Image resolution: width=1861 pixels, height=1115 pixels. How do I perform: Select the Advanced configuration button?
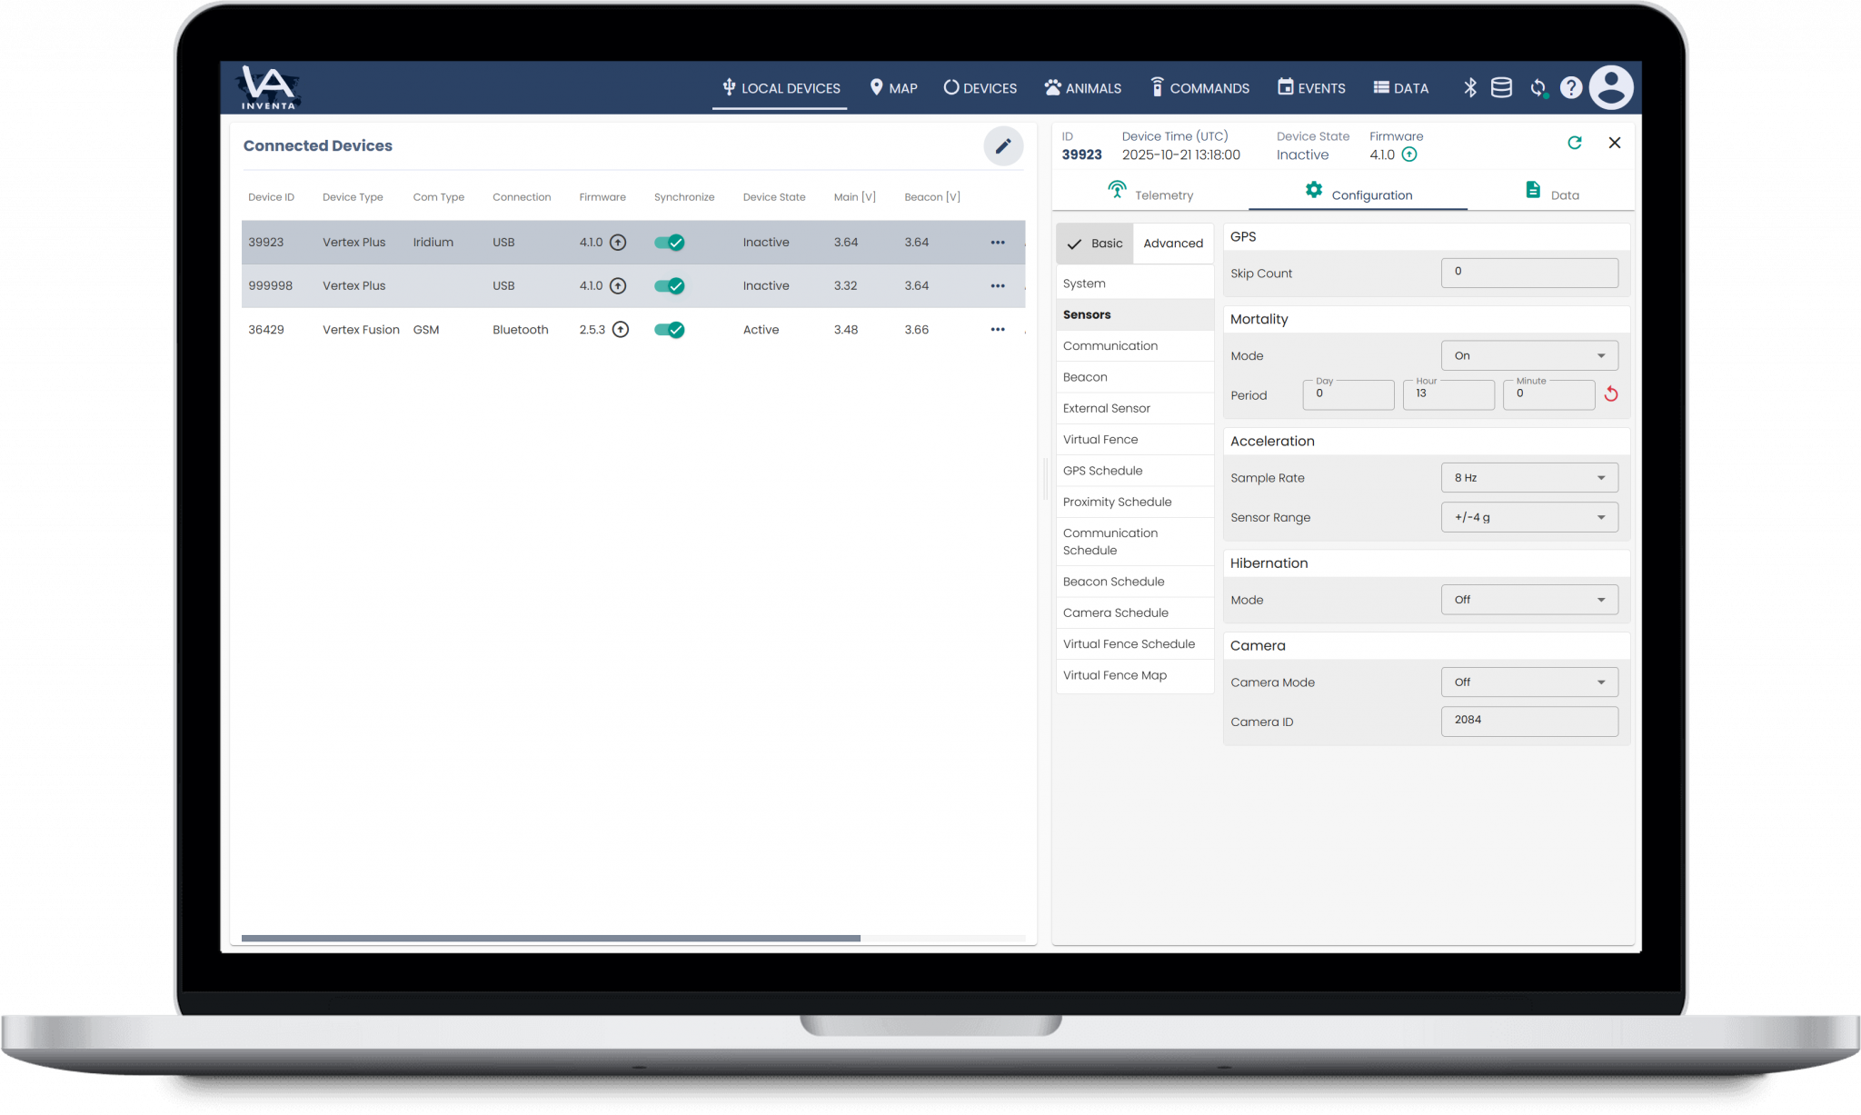pos(1172,244)
